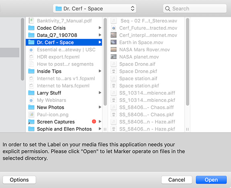Expand the Sophie and Ellen Photos arrow
Screen dimensions: 231x188
click(x=100, y=129)
